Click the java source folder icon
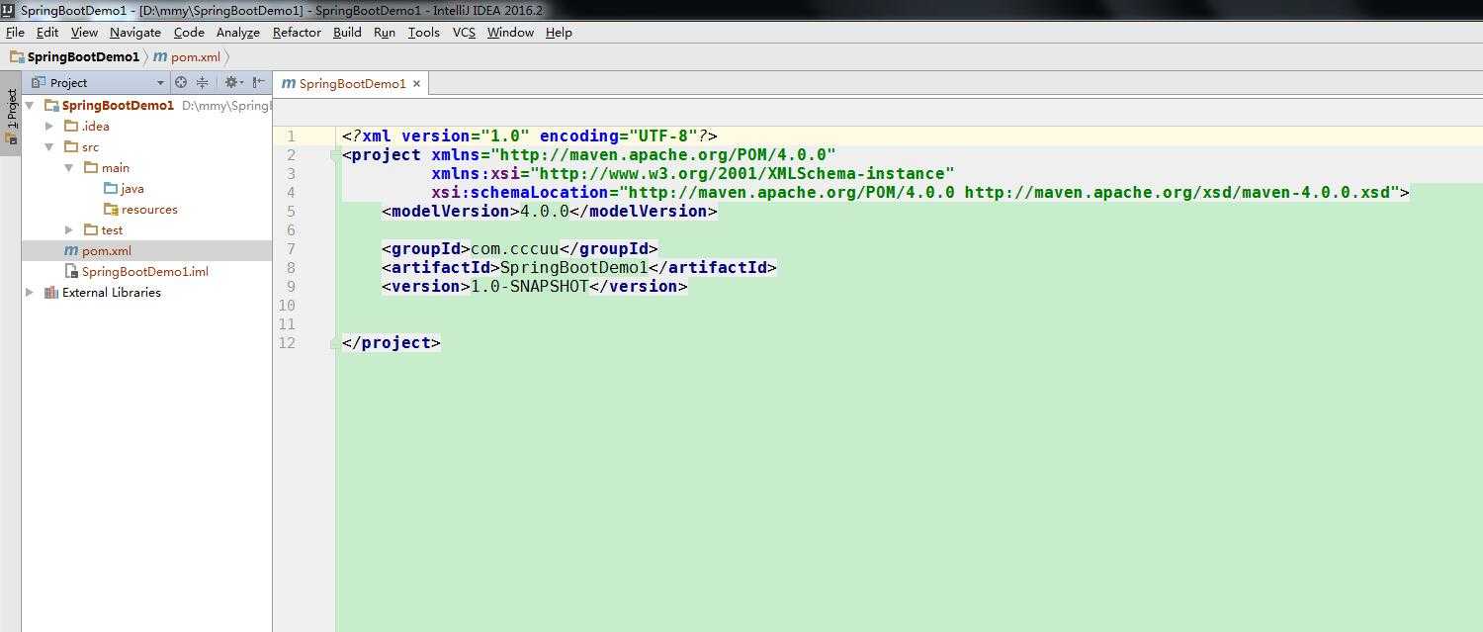 coord(111,188)
